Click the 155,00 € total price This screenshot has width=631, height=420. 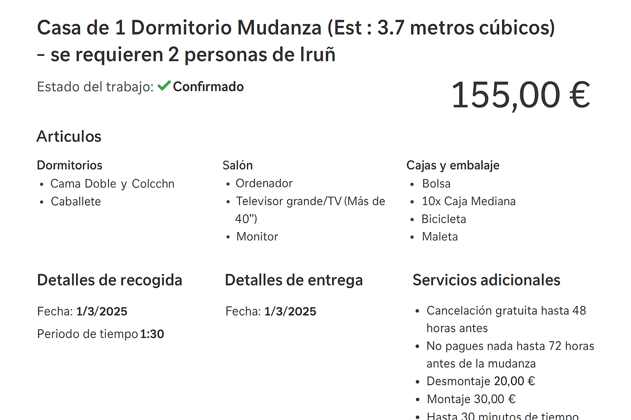pyautogui.click(x=520, y=95)
